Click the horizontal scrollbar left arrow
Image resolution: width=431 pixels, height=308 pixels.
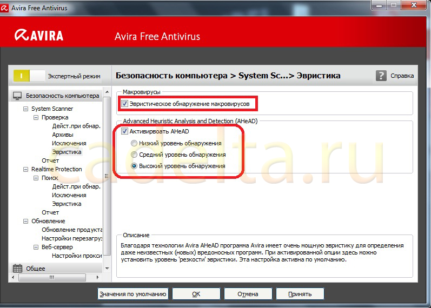(x=13, y=278)
